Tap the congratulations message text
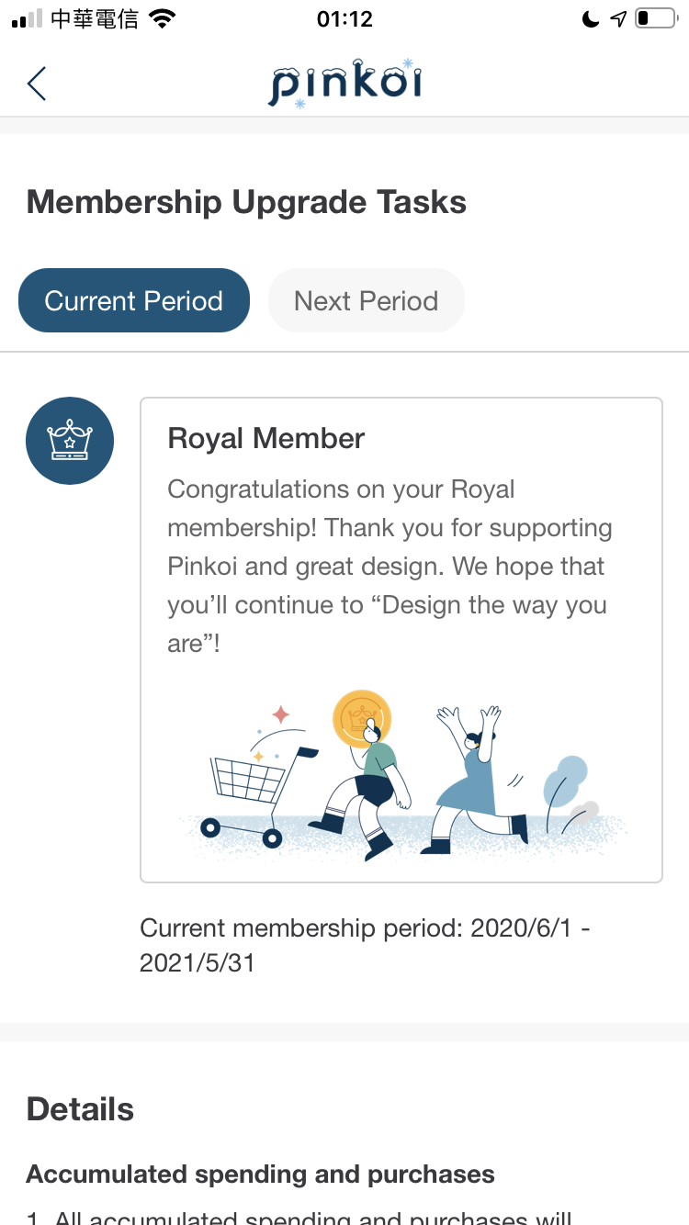689x1225 pixels. (x=390, y=566)
